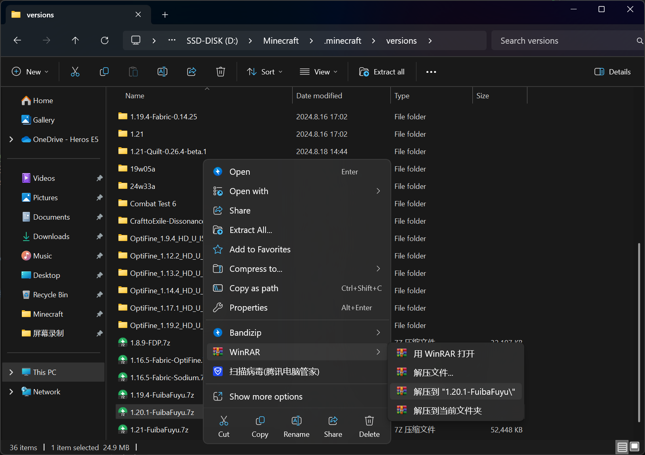Choose Open from the context menu

[x=297, y=172]
